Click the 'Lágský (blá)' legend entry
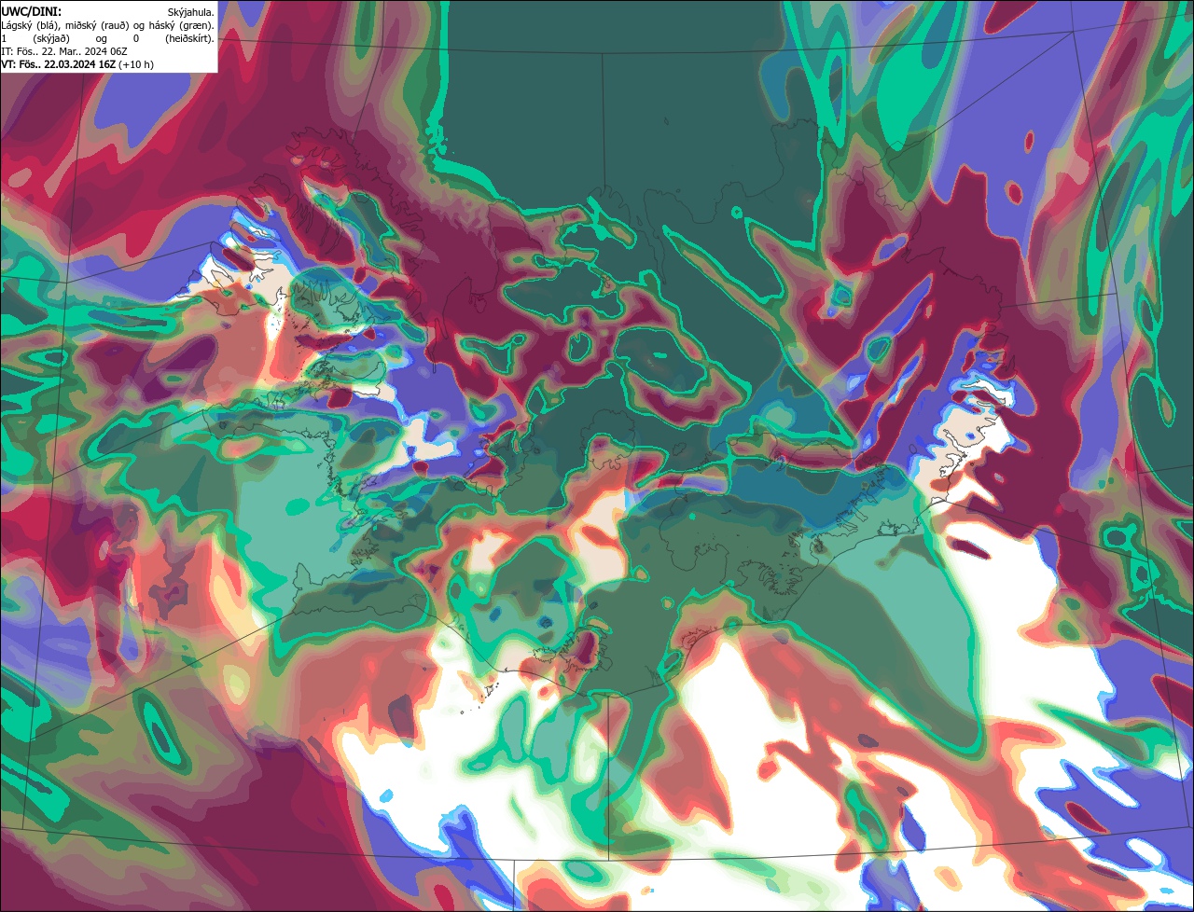This screenshot has height=912, width=1194. 30,26
